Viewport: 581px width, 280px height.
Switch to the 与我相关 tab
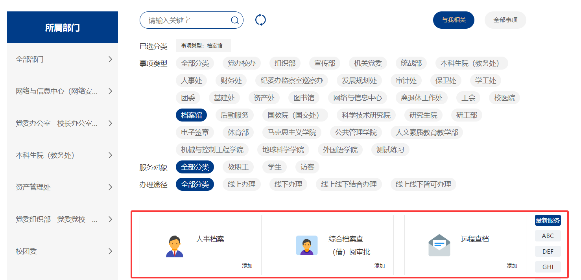click(x=454, y=20)
